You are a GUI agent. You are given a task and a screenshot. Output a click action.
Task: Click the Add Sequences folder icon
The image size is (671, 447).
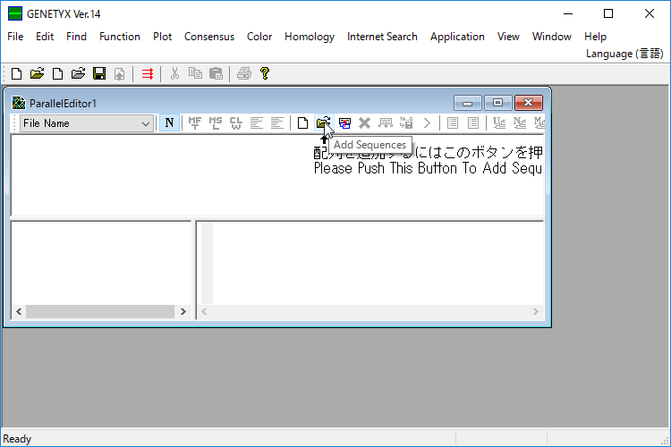323,123
